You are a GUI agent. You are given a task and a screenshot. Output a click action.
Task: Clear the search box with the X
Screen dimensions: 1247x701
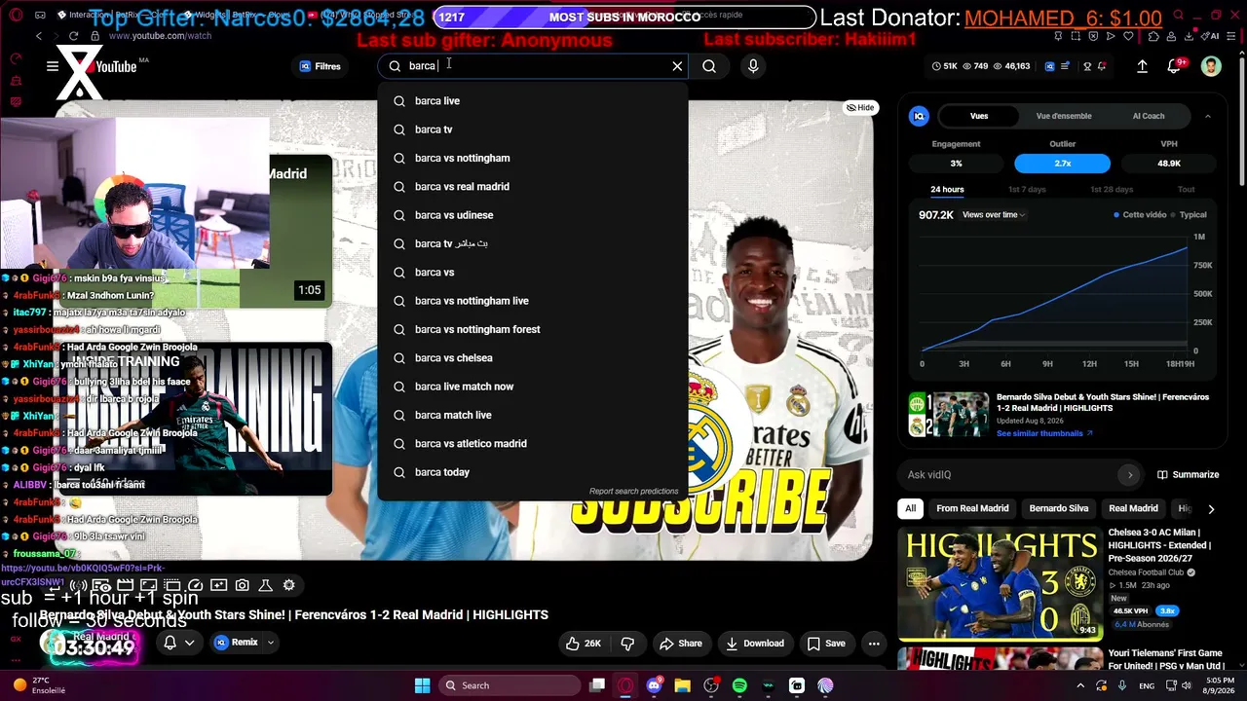(x=677, y=66)
